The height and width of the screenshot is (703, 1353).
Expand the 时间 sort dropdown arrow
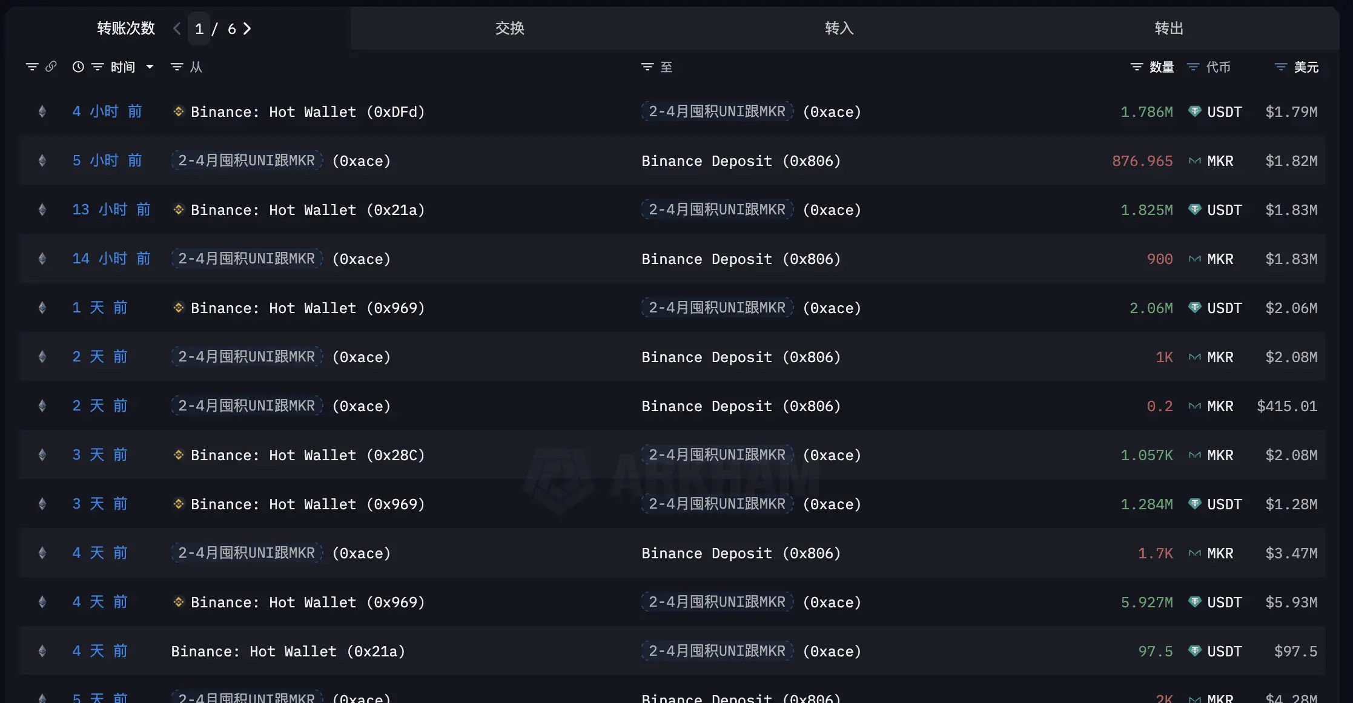[150, 67]
